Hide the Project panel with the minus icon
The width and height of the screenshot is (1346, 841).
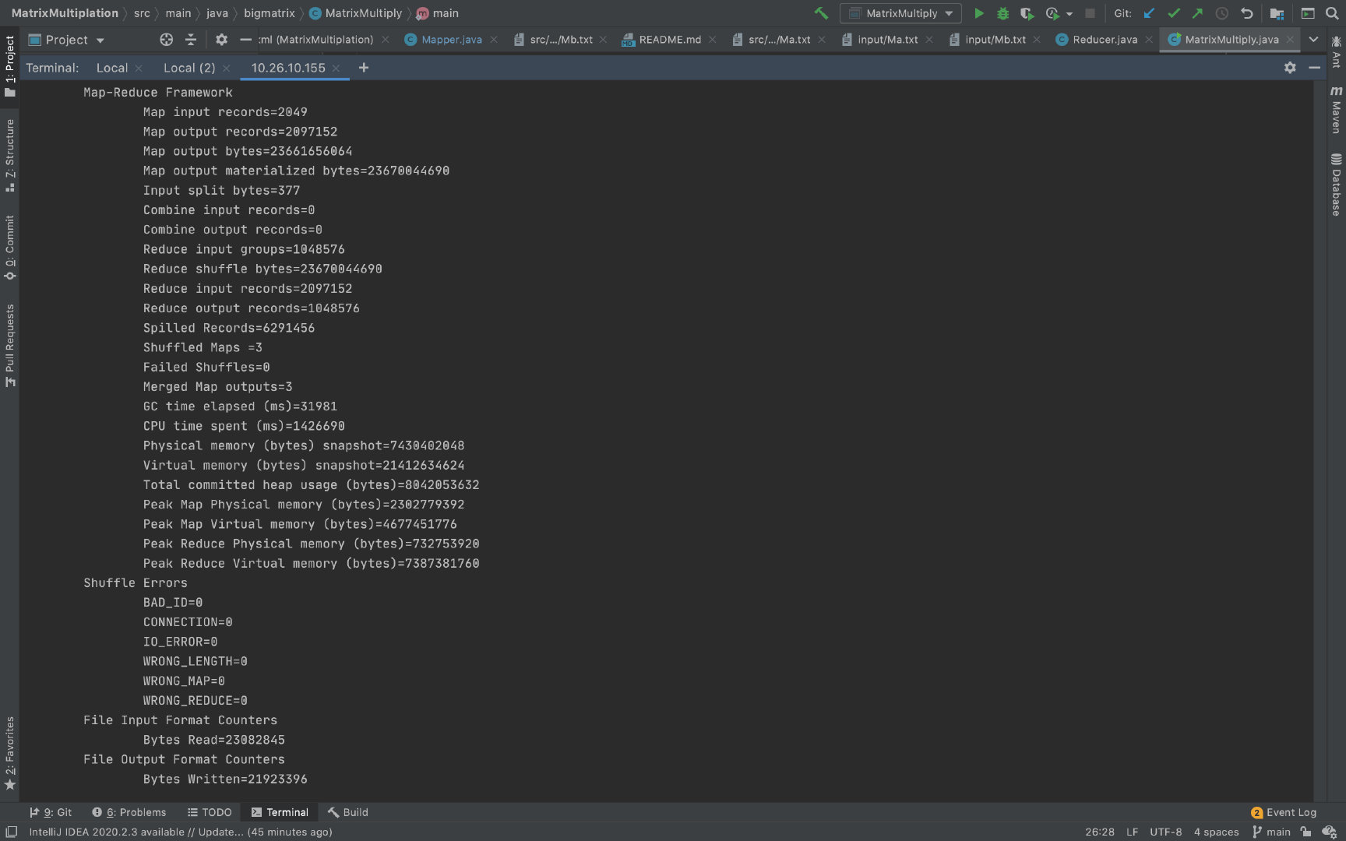pos(245,40)
